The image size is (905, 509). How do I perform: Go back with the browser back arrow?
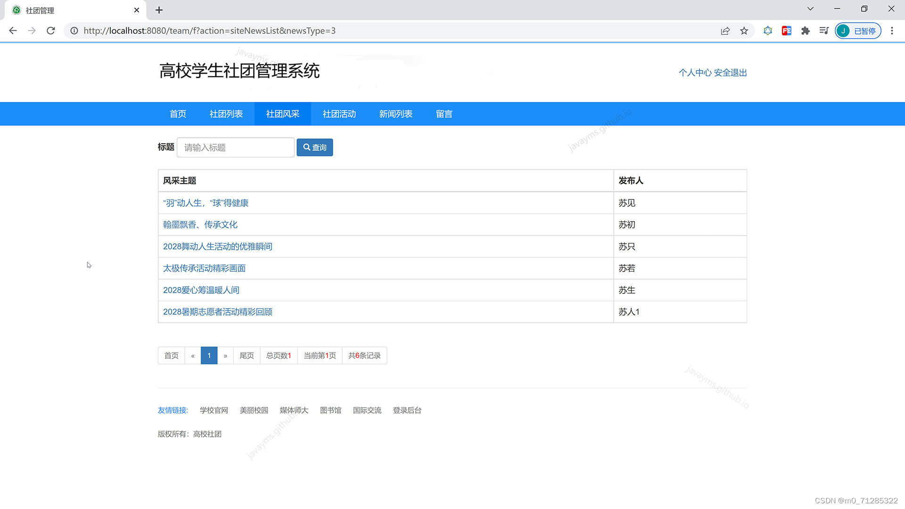point(13,31)
